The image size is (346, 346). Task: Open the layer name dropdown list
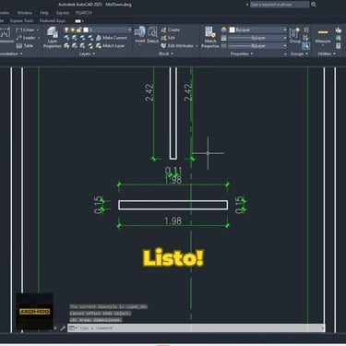108,30
